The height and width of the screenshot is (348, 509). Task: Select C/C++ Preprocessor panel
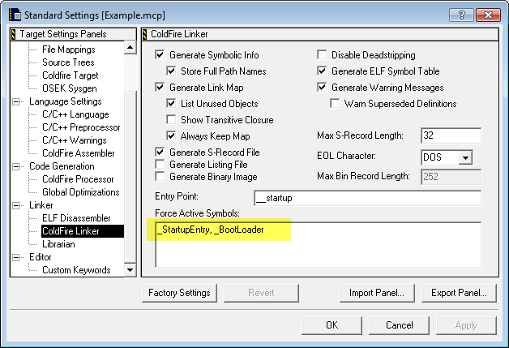(81, 127)
